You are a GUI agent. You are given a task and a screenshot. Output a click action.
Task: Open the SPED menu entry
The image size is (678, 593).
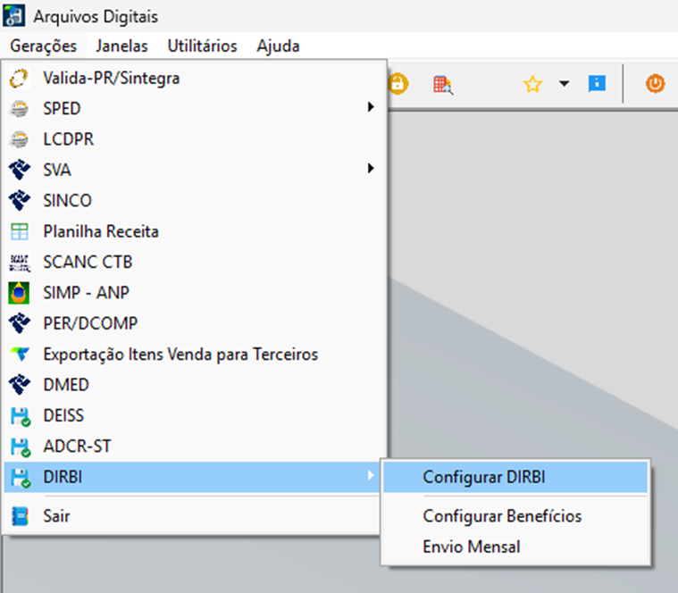pos(194,108)
